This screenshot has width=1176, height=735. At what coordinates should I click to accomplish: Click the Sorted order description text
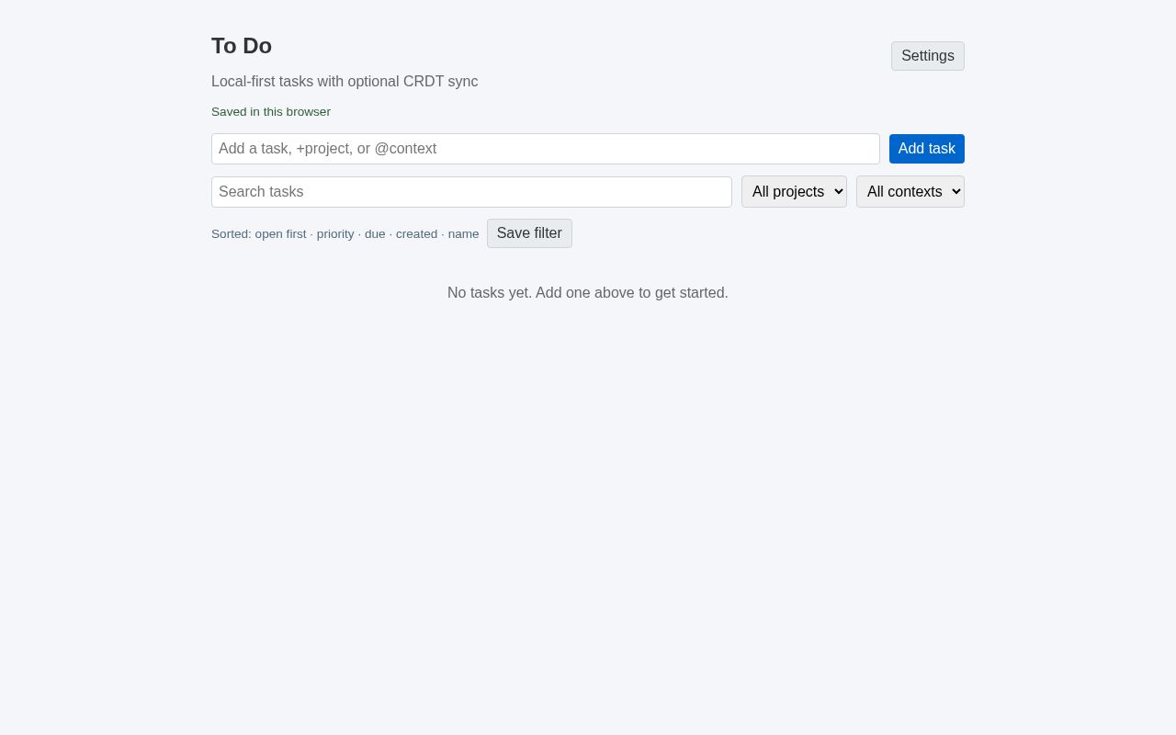tap(345, 234)
